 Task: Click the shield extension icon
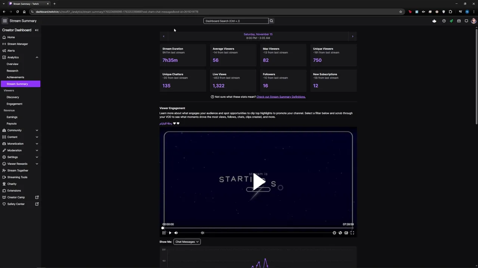click(x=444, y=12)
